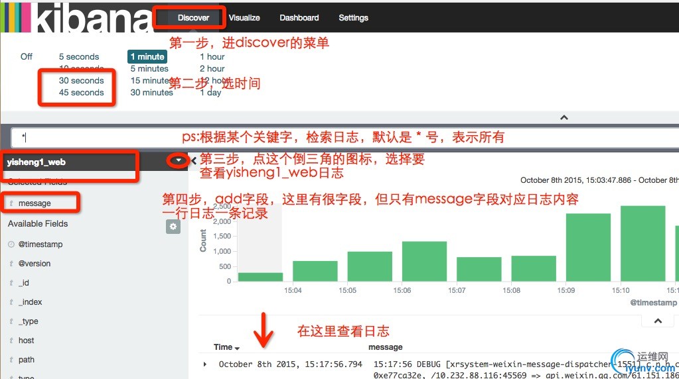Open the field filter gear icon

tap(173, 227)
